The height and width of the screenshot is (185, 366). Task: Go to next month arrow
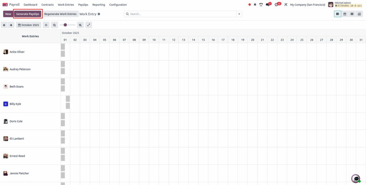tap(11, 25)
